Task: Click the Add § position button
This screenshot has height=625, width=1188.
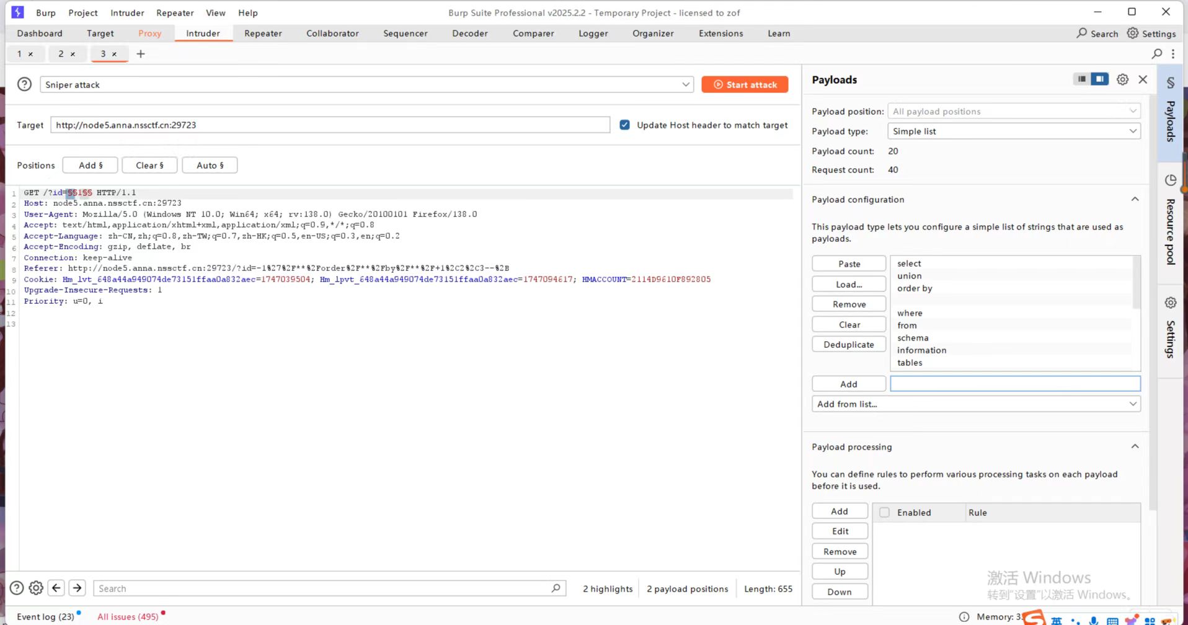Action: tap(91, 165)
